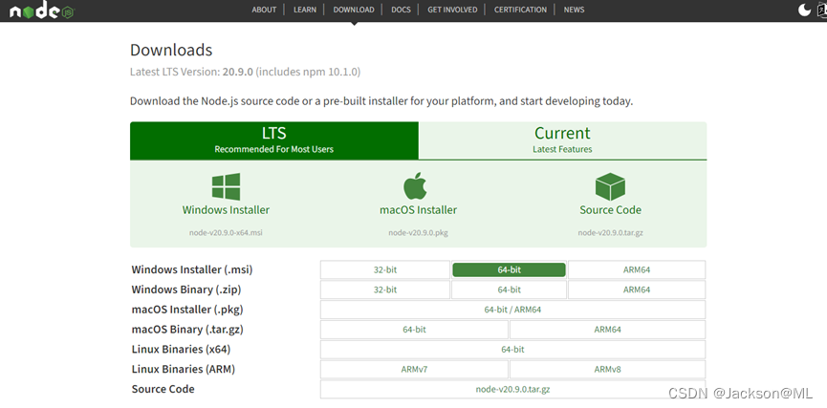Click the Apple macOS Installer icon
Viewport: 827px width, 408px height.
click(x=418, y=186)
